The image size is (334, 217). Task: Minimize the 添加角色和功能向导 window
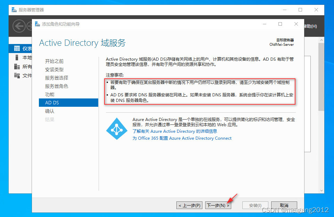(x=265, y=24)
